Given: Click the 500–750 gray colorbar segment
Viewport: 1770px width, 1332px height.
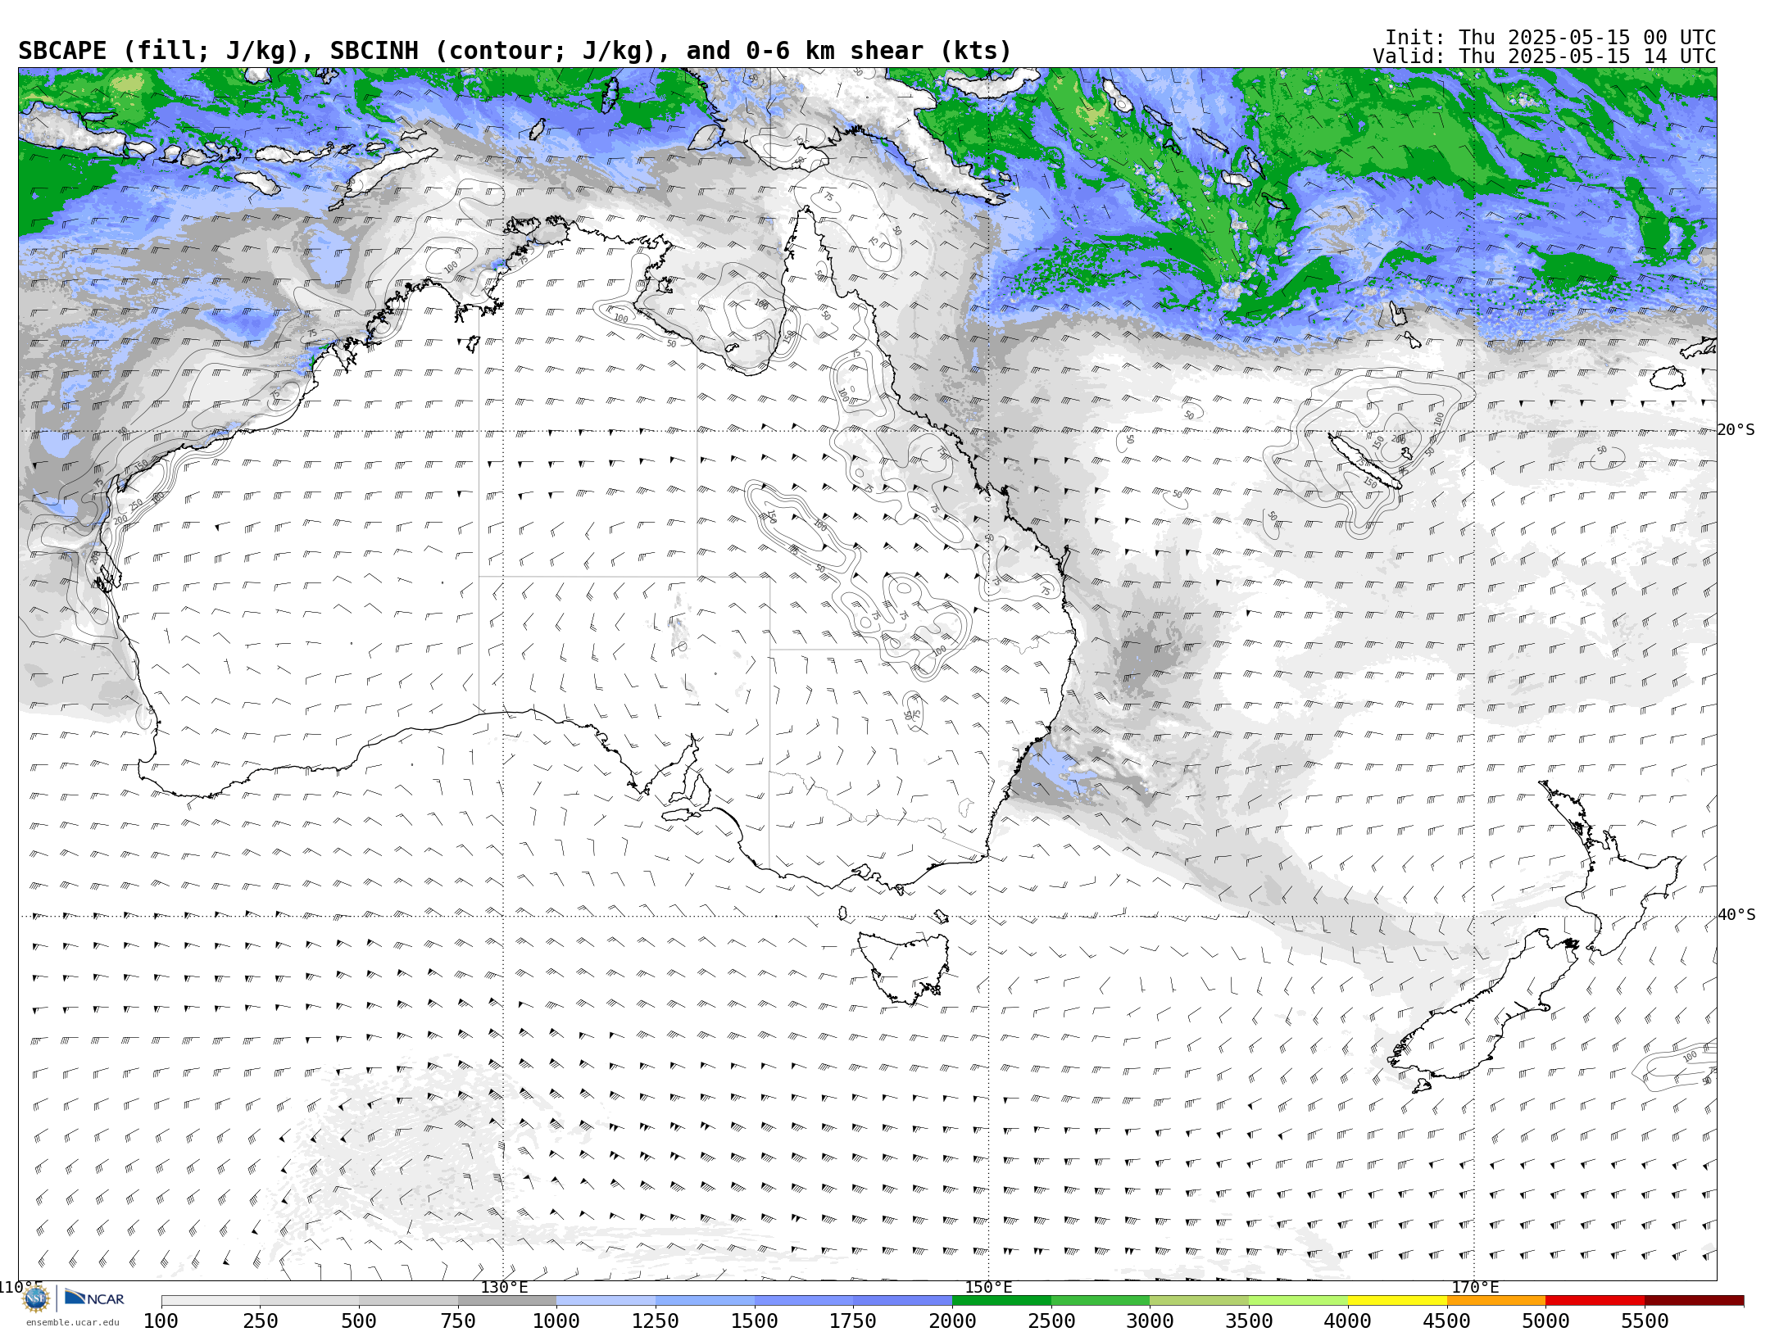Looking at the screenshot, I should tap(408, 1301).
